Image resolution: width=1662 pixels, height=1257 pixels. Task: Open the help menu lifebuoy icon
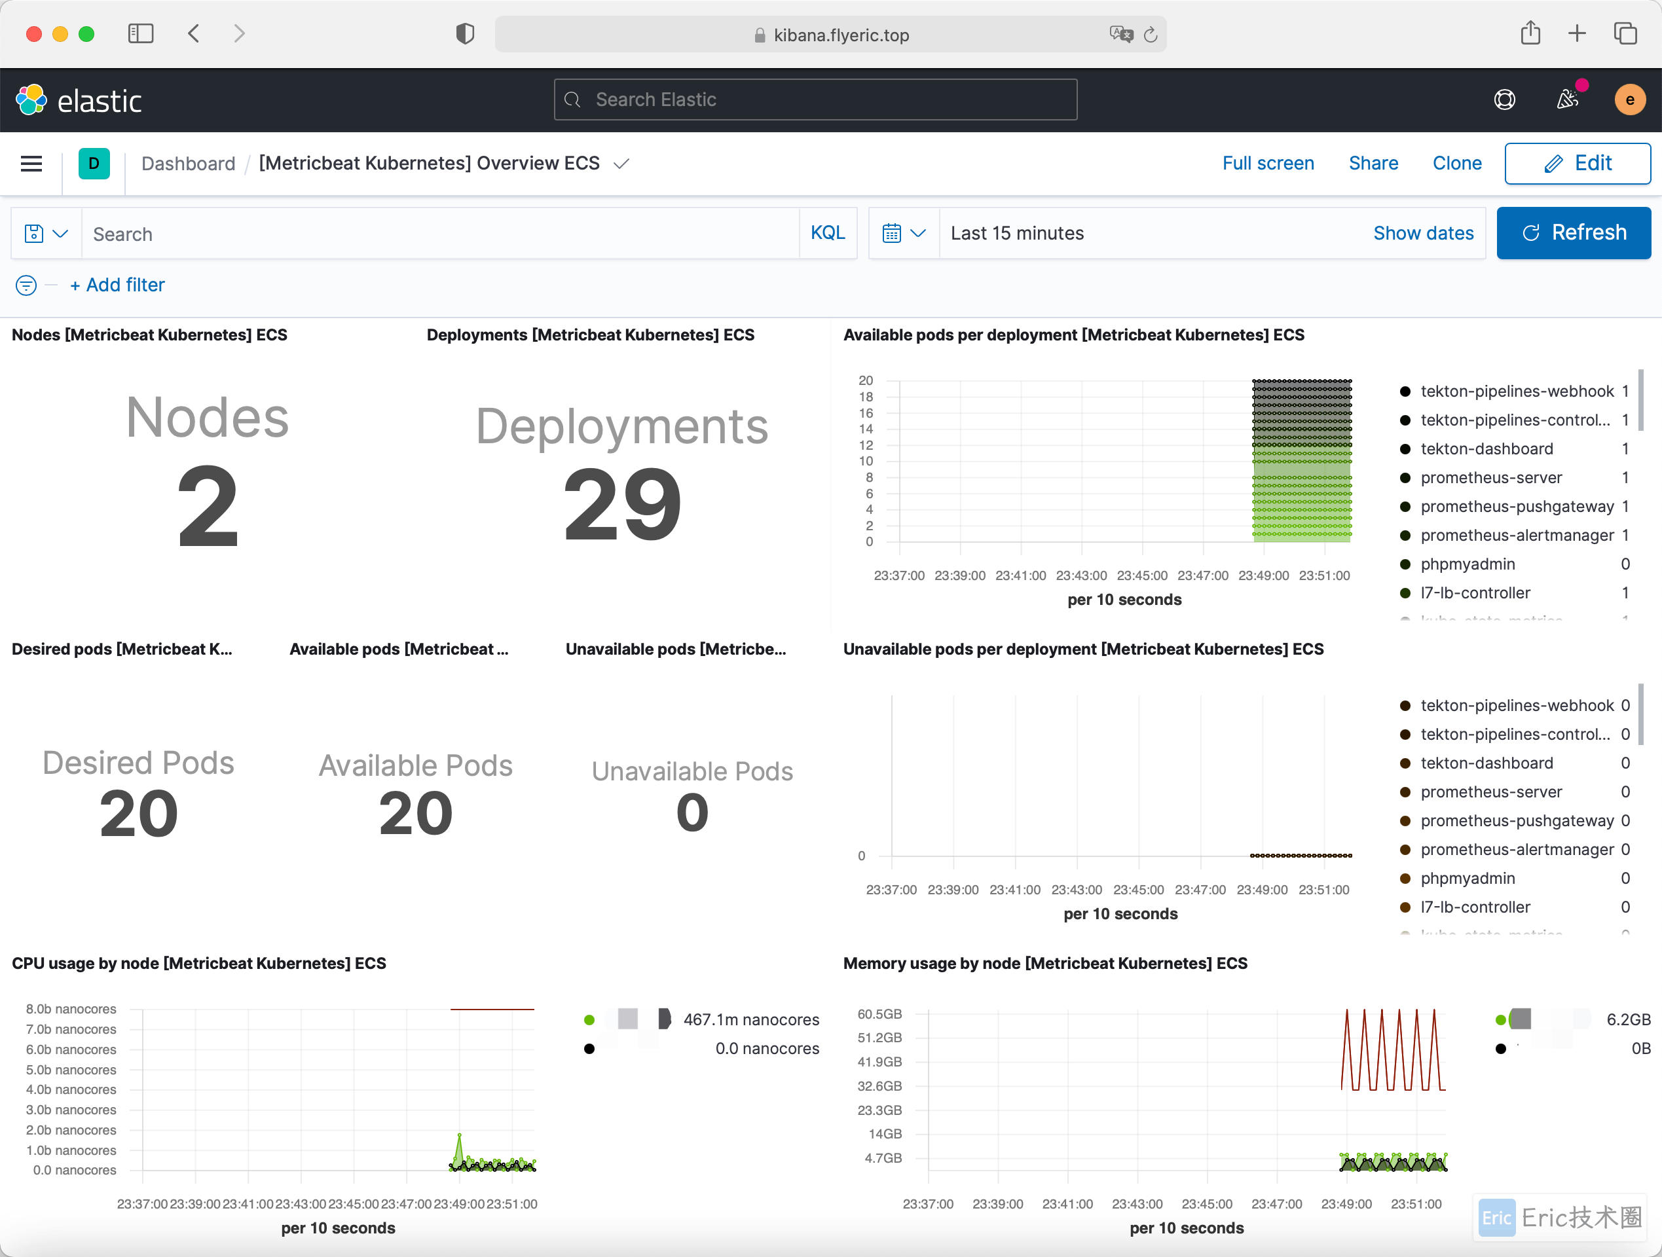(x=1504, y=99)
